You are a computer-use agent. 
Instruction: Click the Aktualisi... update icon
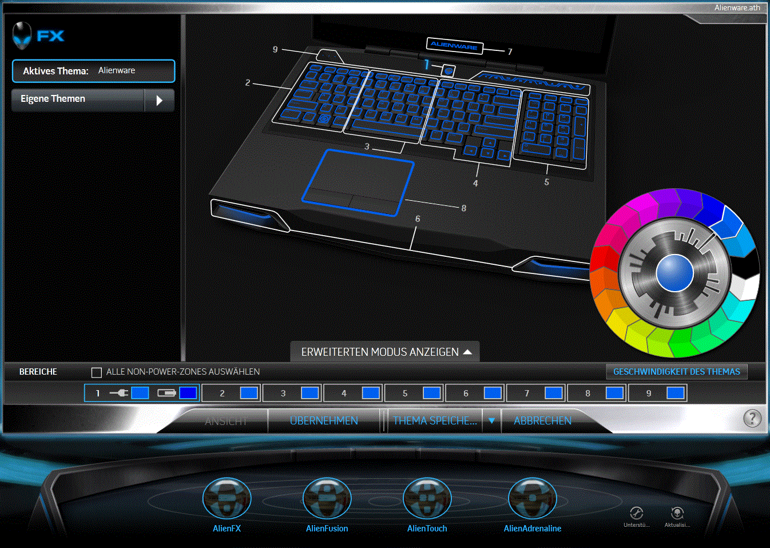(677, 513)
